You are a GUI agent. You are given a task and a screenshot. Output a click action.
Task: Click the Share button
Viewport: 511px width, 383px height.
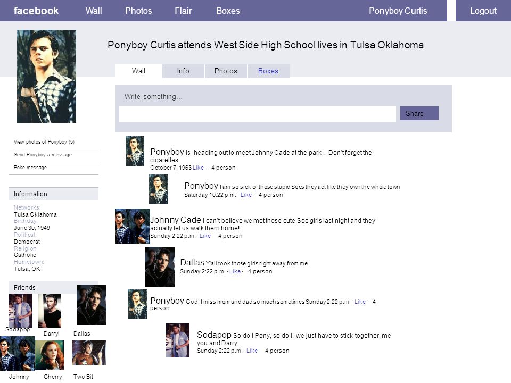(419, 113)
